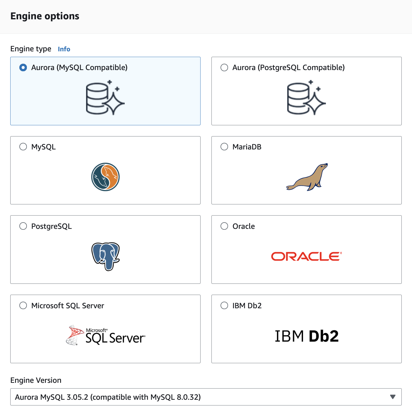
Task: Select the IBM Db2 radio button
Action: 224,306
